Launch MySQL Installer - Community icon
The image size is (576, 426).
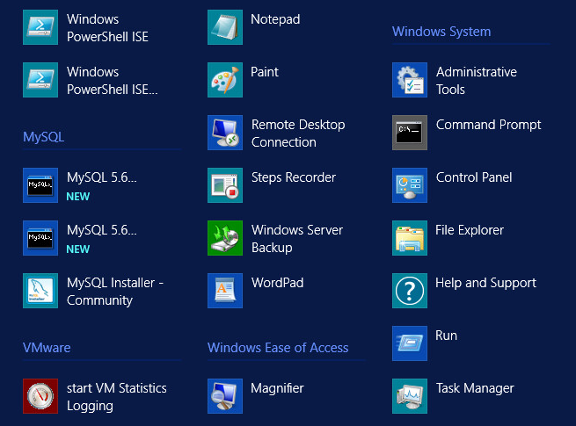40,291
